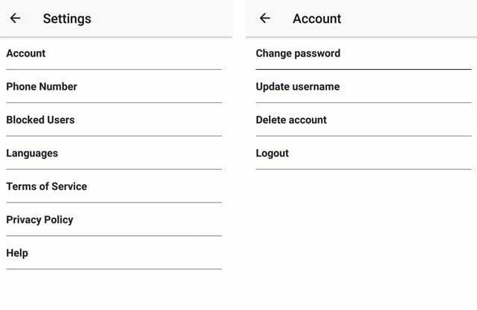Tap the word Users in Blocked Users

click(61, 120)
